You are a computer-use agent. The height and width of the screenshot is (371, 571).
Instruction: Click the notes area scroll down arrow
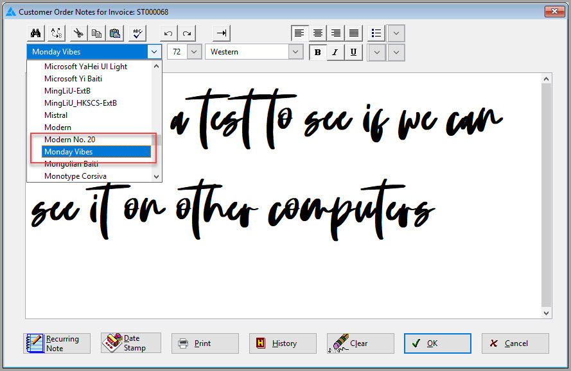[x=546, y=313]
